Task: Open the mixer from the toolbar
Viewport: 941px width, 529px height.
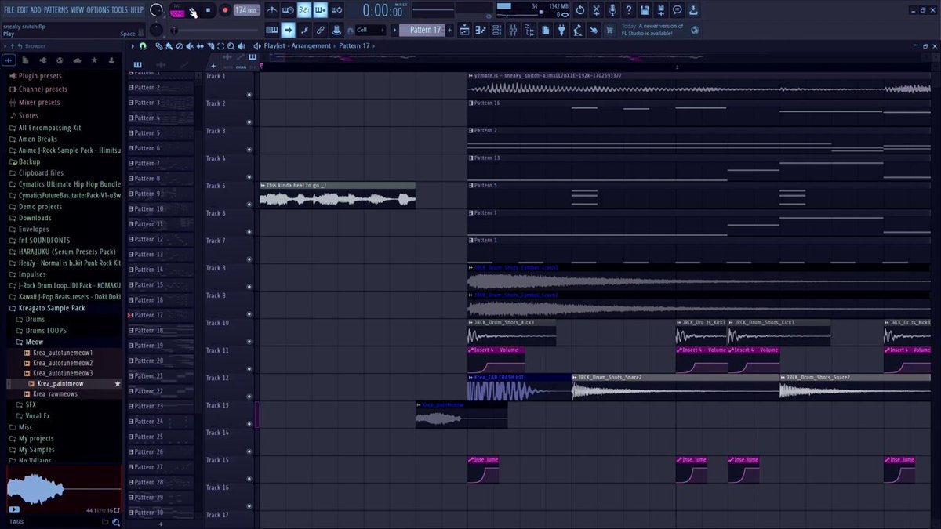Action: coord(513,30)
